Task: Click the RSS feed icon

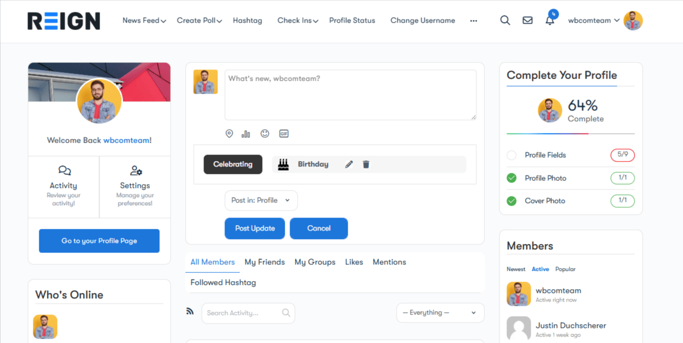Action: [x=190, y=311]
